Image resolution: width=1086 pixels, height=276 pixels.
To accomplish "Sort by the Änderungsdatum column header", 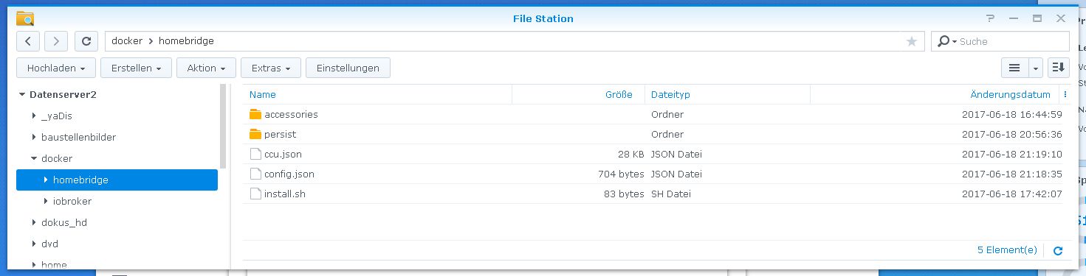I will point(1010,94).
